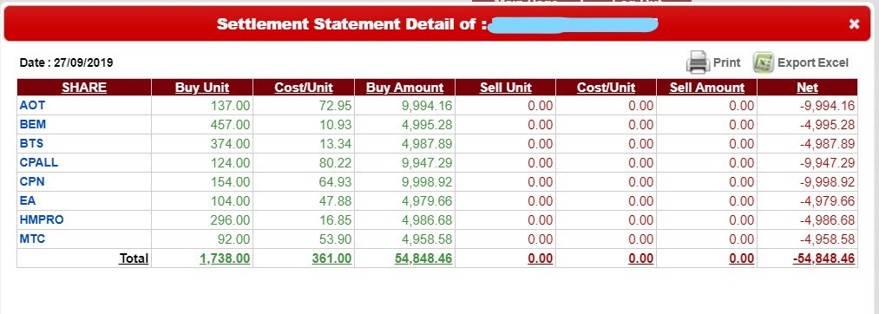Screen dimensions: 879x314
Task: Open the CPN share link
Action: (32, 181)
